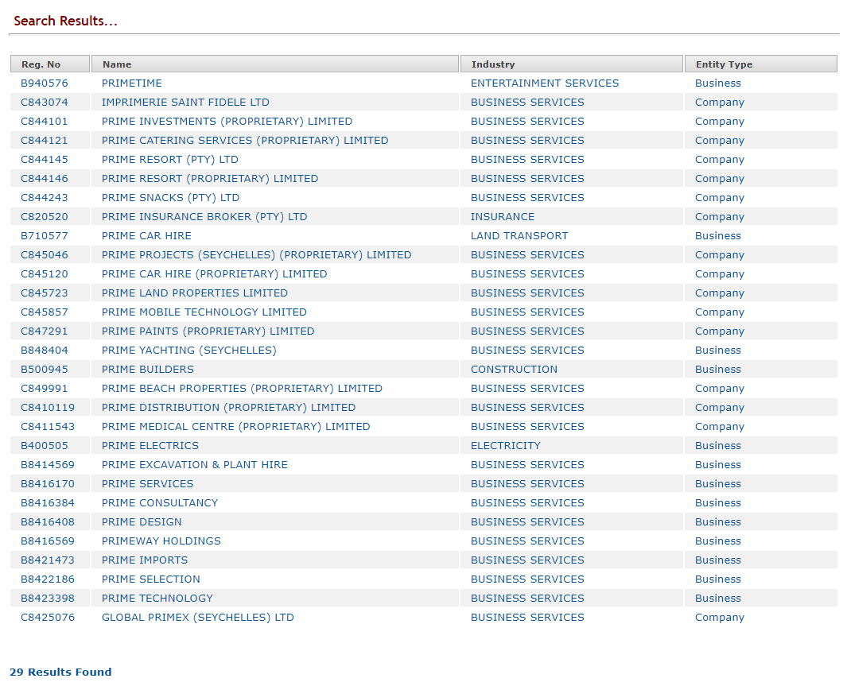Click the INSURANCE industry cell

click(503, 216)
